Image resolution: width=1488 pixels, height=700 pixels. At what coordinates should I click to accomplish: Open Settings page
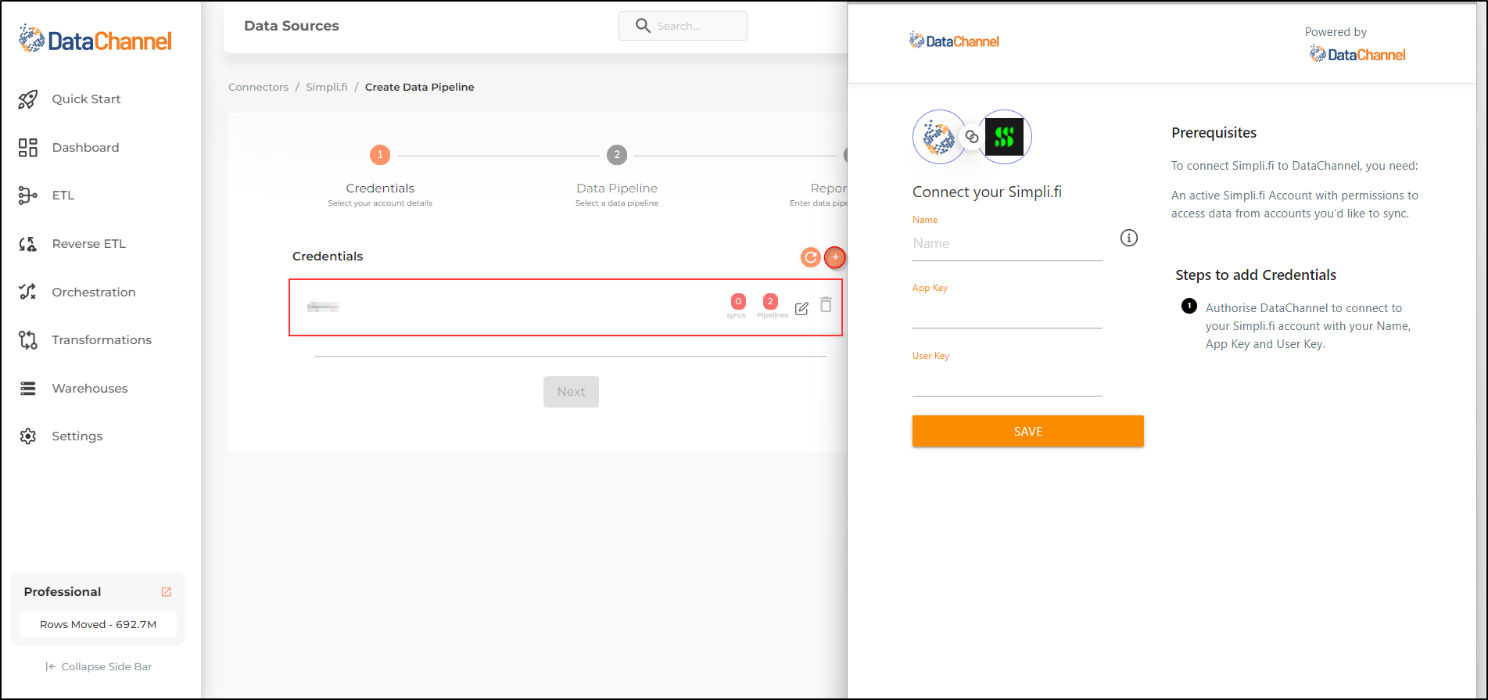tap(77, 436)
